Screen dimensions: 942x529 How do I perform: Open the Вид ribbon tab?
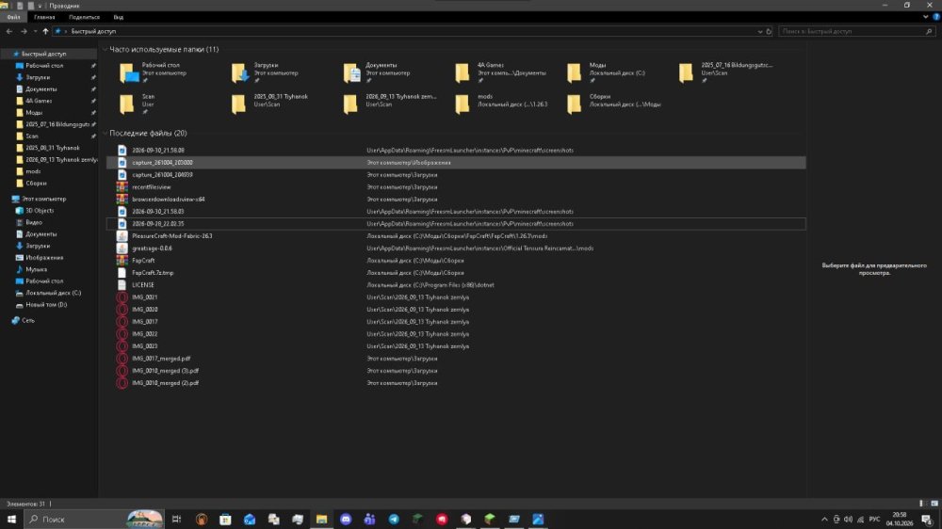tap(119, 17)
